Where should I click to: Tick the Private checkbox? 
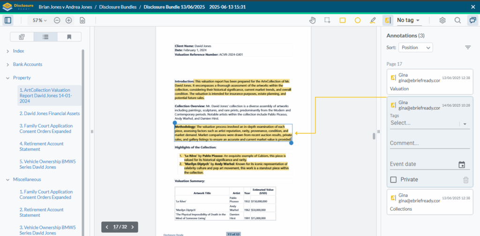[x=394, y=179]
